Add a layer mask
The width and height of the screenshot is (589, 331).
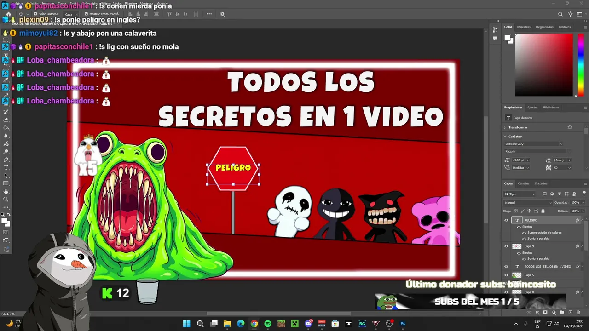pyautogui.click(x=545, y=313)
